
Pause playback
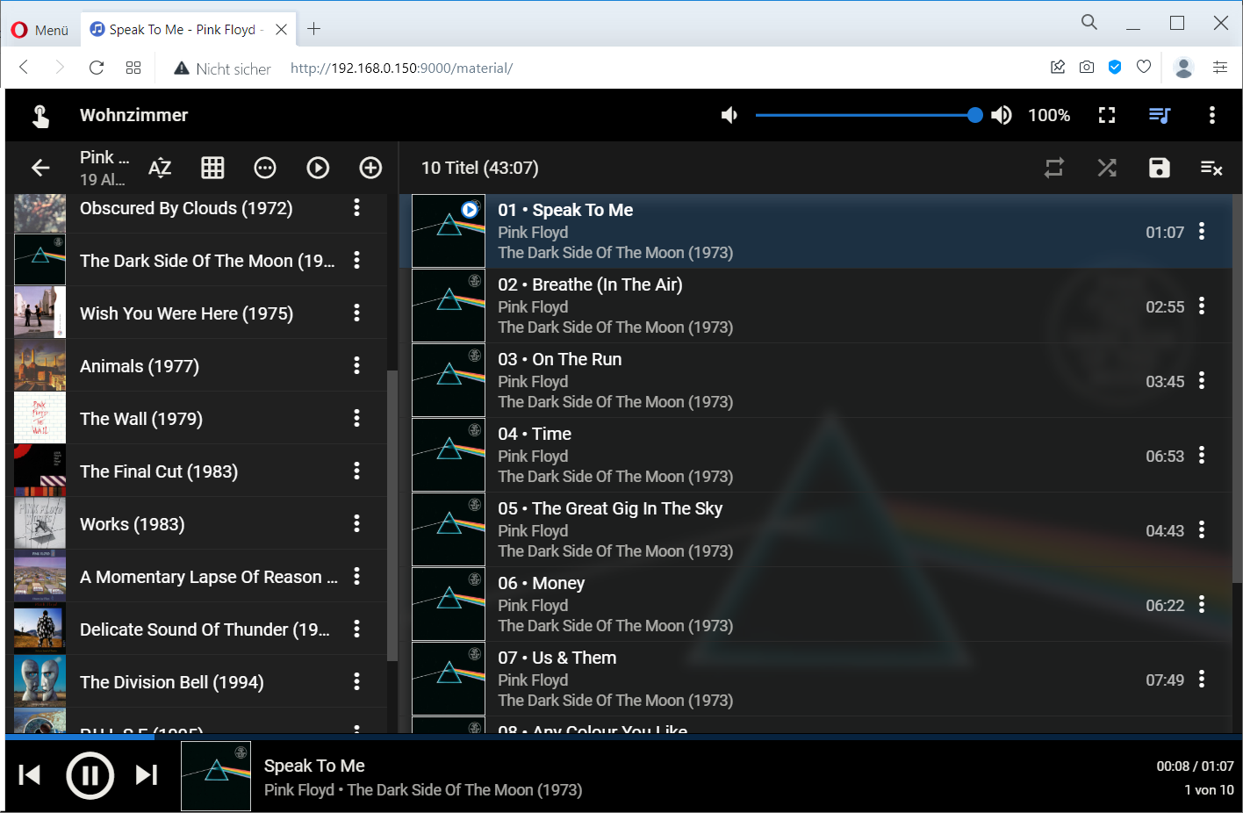tap(90, 775)
